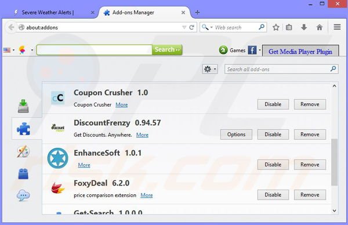
Task: Open the bookmarks list icon
Action: point(289,27)
